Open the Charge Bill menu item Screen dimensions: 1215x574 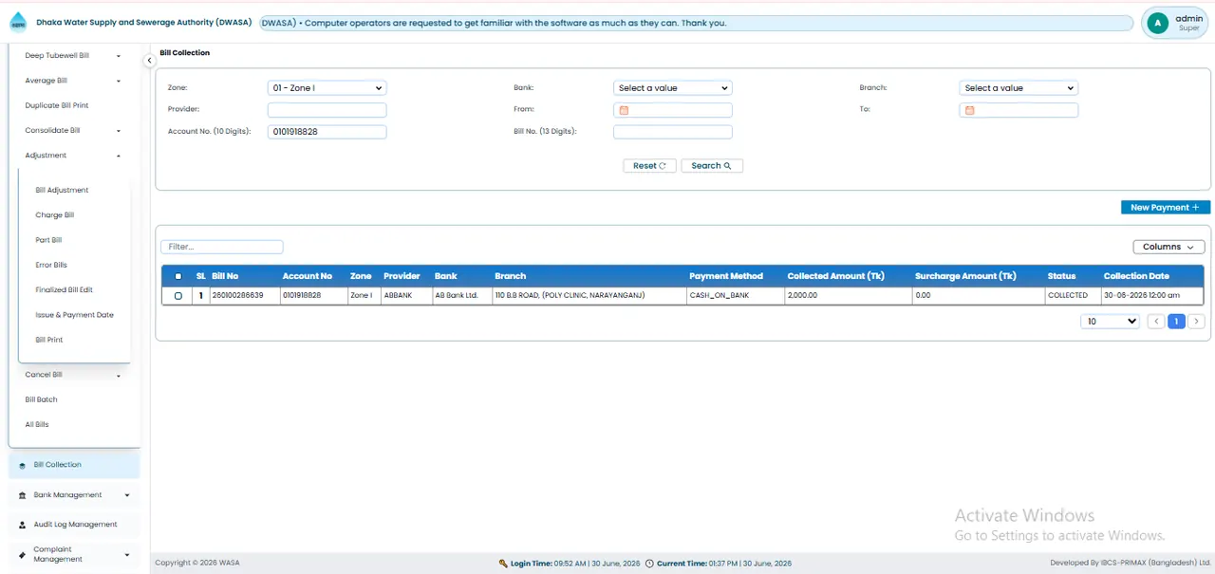click(x=54, y=215)
